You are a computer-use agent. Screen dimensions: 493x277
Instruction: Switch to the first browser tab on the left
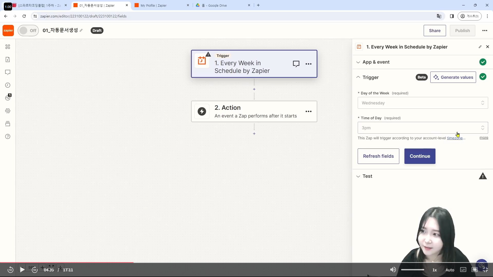click(40, 5)
